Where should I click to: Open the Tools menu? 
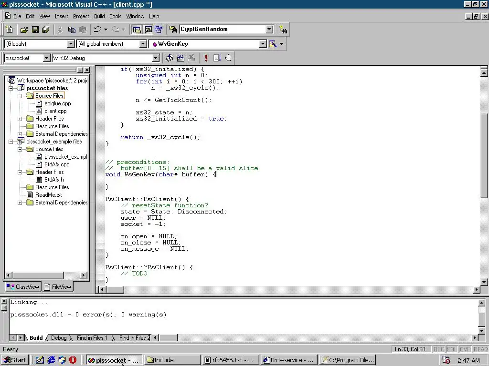116,16
